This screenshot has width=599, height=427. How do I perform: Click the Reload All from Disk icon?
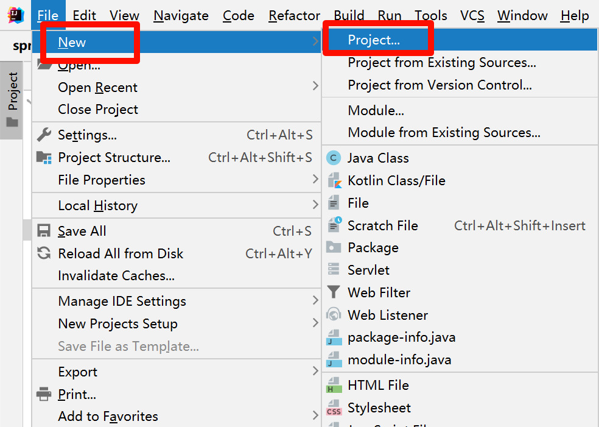pos(44,253)
